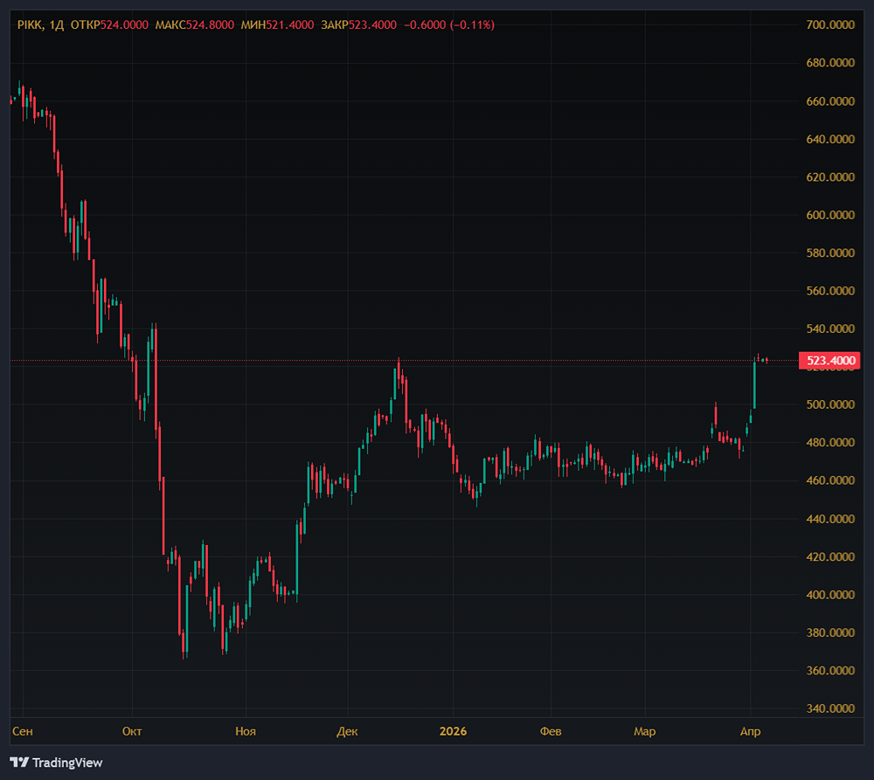Click the 540.0000 price axis label
The height and width of the screenshot is (780, 874).
pyautogui.click(x=830, y=328)
